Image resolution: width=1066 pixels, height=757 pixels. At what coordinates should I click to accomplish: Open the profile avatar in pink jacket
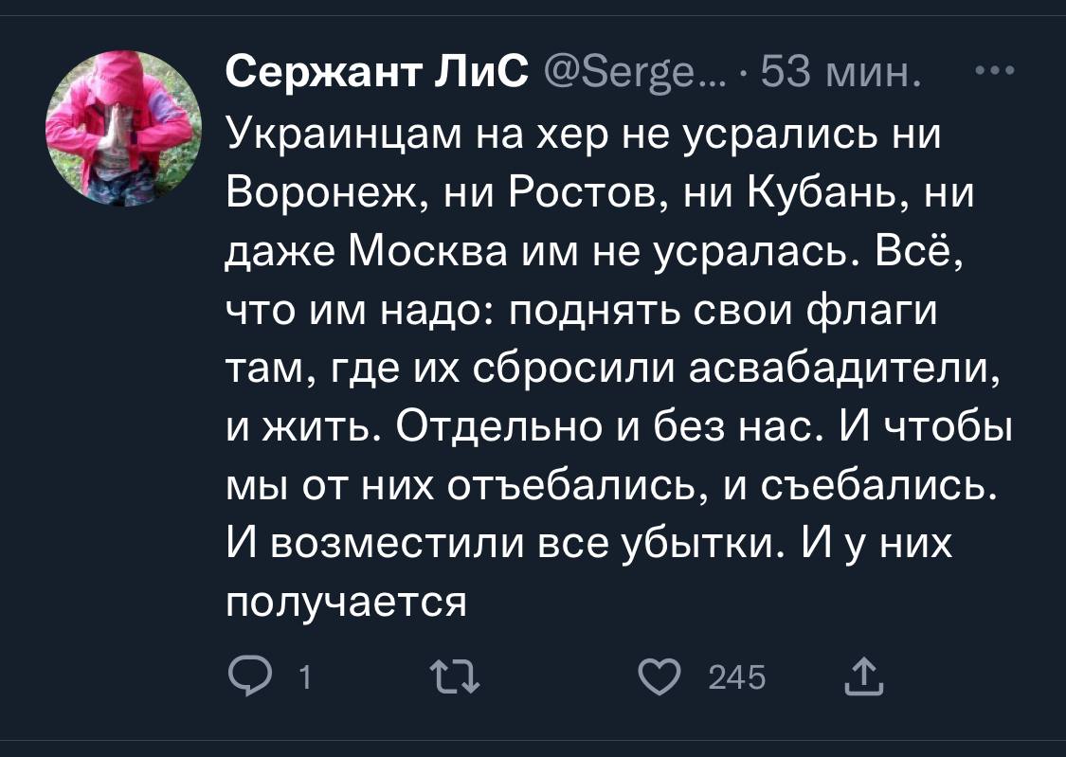(124, 128)
